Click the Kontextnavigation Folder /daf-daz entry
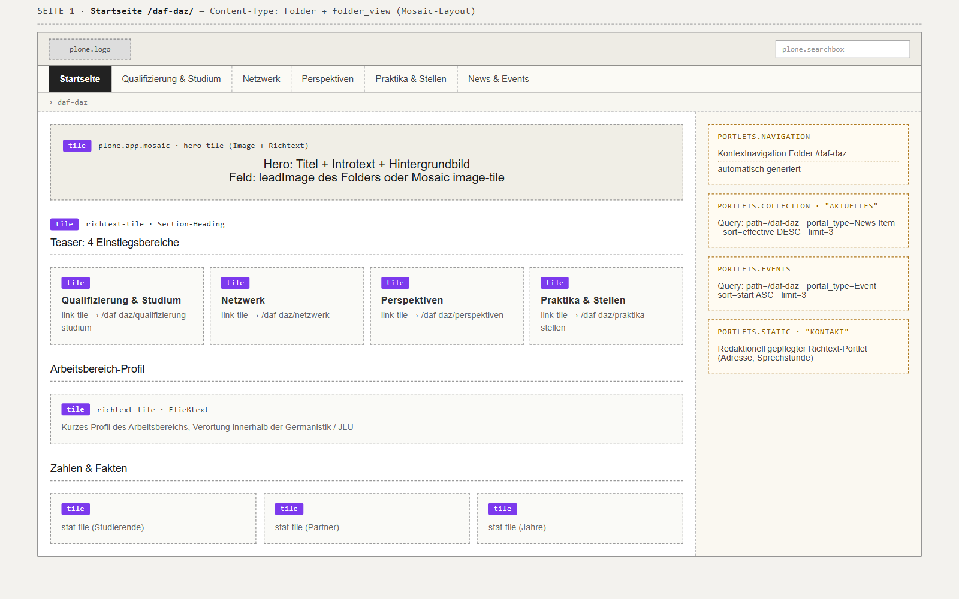Screen dimensions: 959x599 (x=782, y=153)
